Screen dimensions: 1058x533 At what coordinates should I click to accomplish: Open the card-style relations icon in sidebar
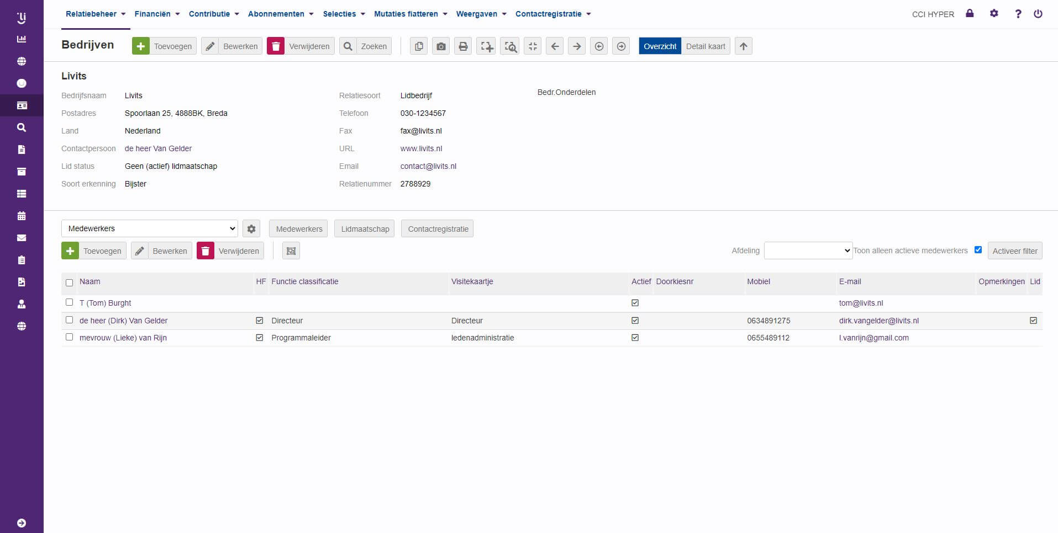(22, 105)
